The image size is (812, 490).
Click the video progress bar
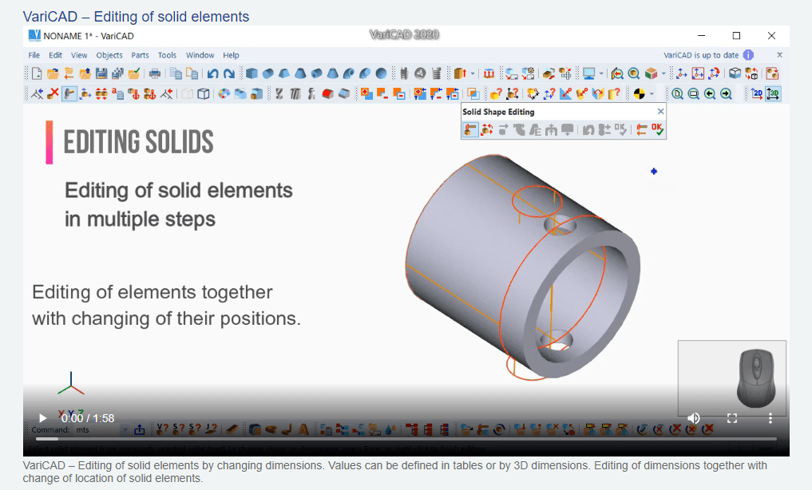[406, 439]
